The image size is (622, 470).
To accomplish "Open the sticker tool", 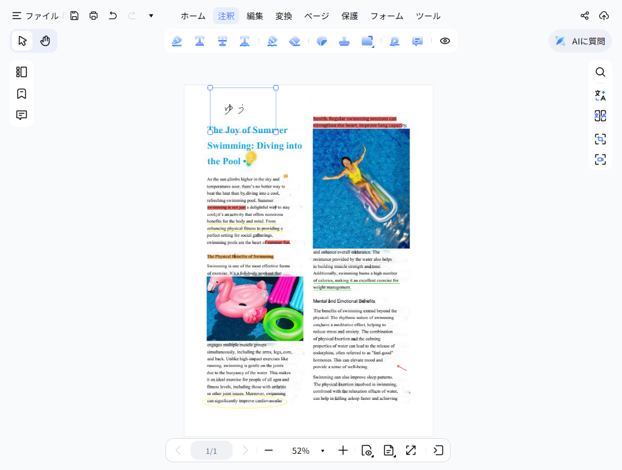I will pos(322,41).
